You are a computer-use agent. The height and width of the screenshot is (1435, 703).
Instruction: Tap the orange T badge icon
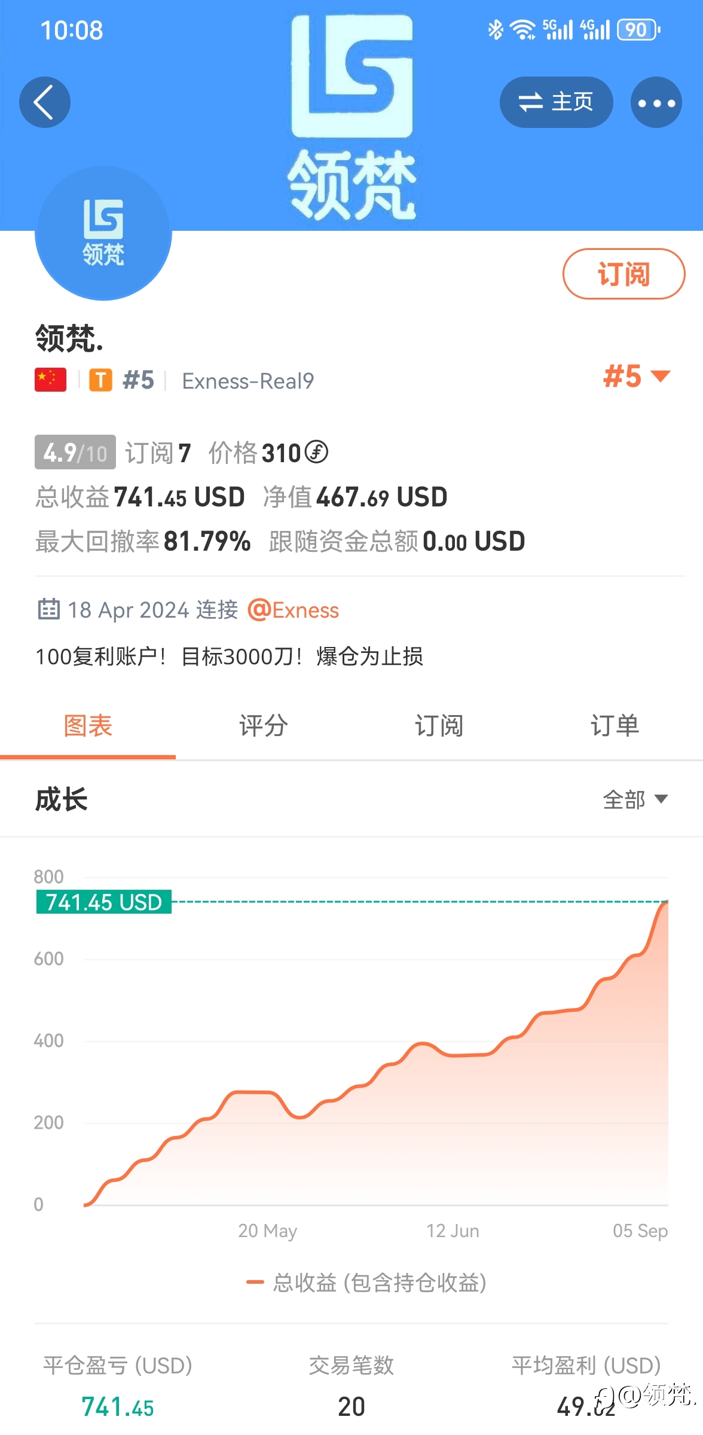coord(101,380)
